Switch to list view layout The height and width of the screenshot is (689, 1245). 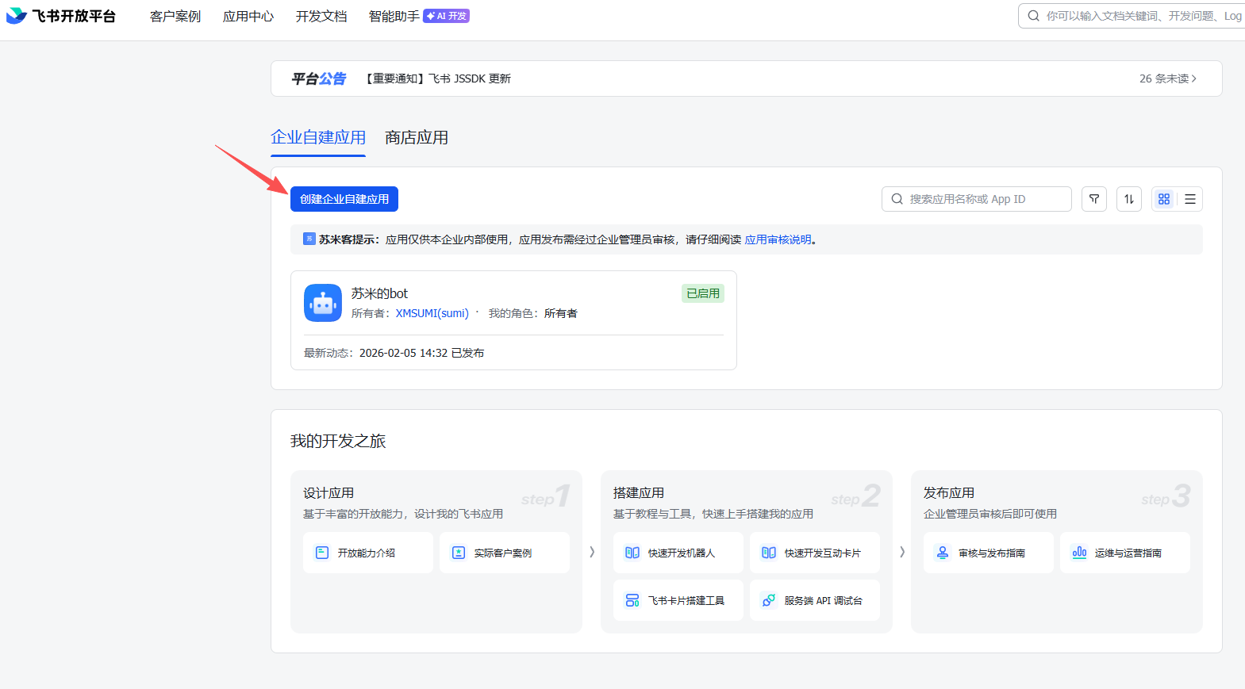(x=1189, y=199)
